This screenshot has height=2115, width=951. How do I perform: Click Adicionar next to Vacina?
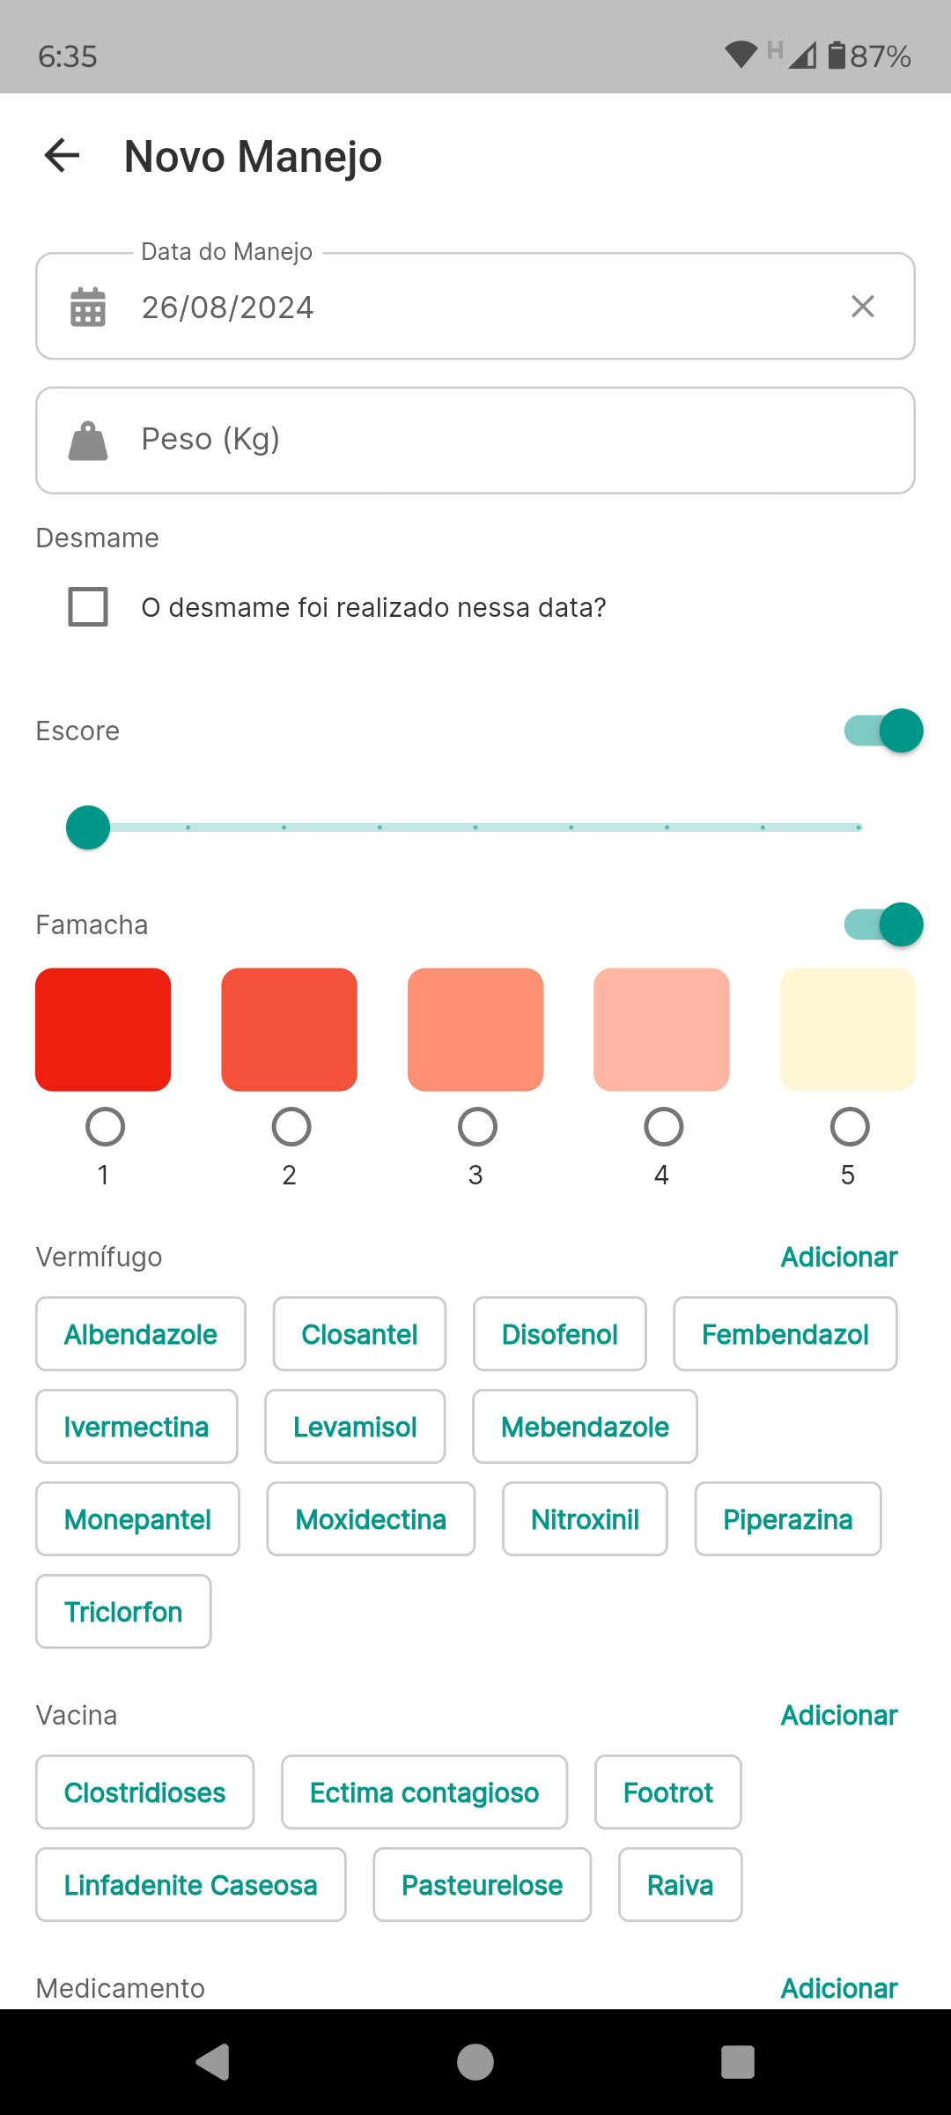click(839, 1715)
